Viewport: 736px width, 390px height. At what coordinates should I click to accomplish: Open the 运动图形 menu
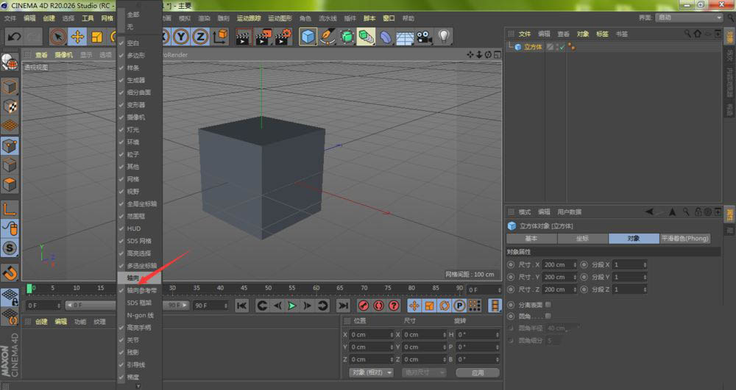(x=280, y=18)
